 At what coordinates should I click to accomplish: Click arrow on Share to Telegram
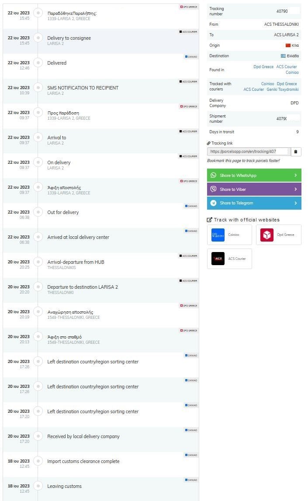pyautogui.click(x=295, y=203)
